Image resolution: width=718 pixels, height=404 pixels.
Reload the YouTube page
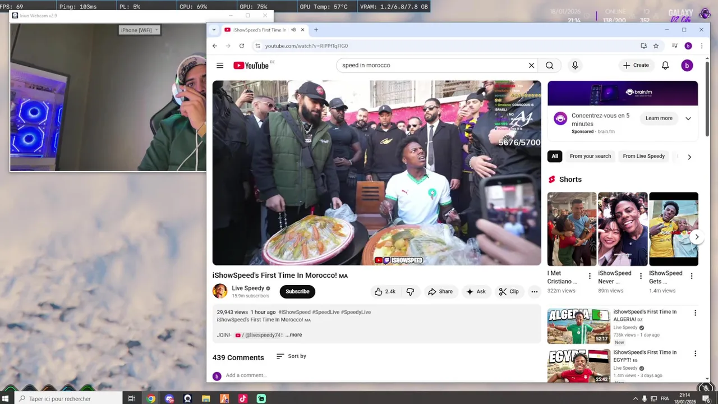pos(242,46)
